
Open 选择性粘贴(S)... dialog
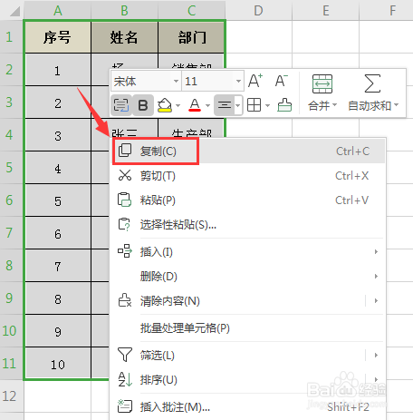pos(248,225)
